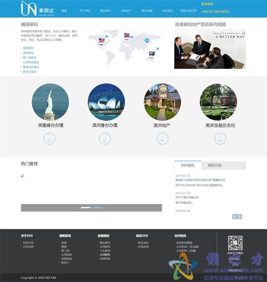Select the first white carousel slide indicator

click(85, 207)
